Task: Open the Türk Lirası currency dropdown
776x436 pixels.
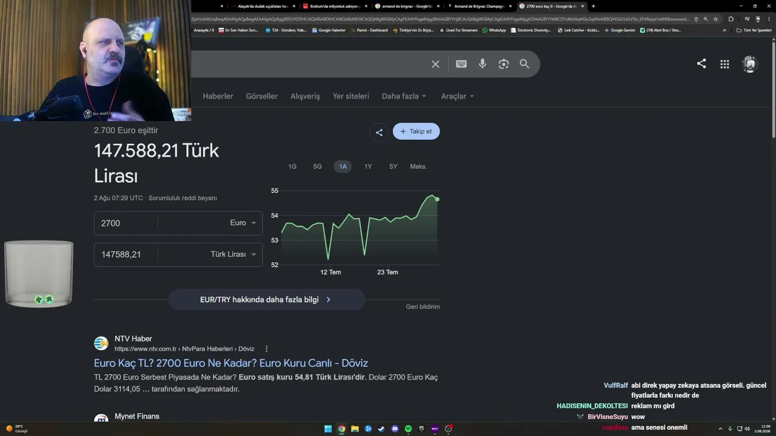Action: 233,254
